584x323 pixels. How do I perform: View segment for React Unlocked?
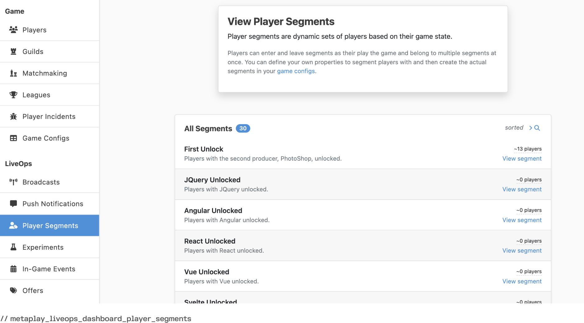tap(521, 250)
